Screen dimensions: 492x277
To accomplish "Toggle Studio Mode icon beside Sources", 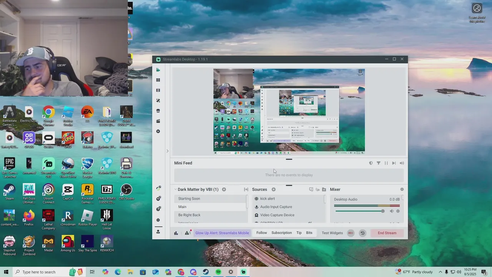I will click(311, 189).
